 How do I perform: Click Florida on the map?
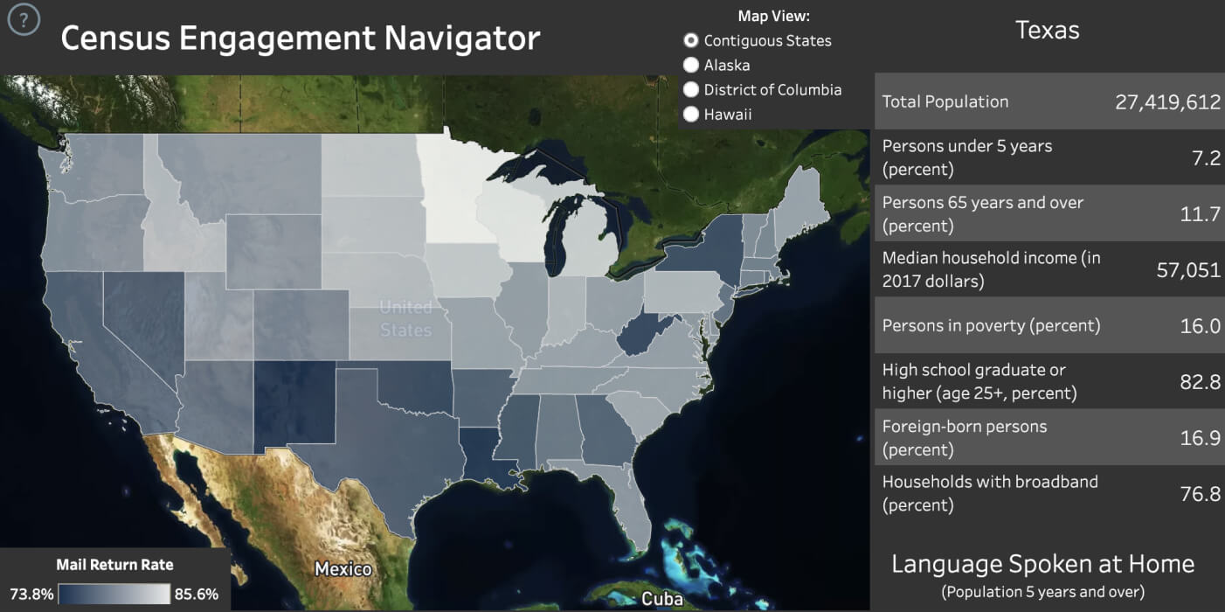[x=627, y=498]
